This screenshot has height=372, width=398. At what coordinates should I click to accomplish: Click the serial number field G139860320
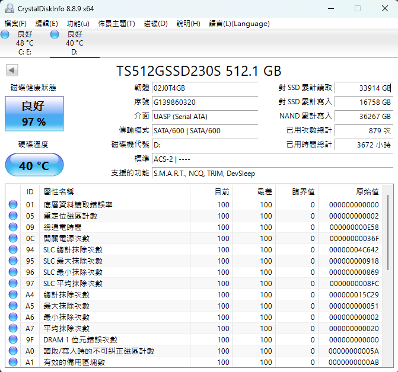click(x=205, y=102)
